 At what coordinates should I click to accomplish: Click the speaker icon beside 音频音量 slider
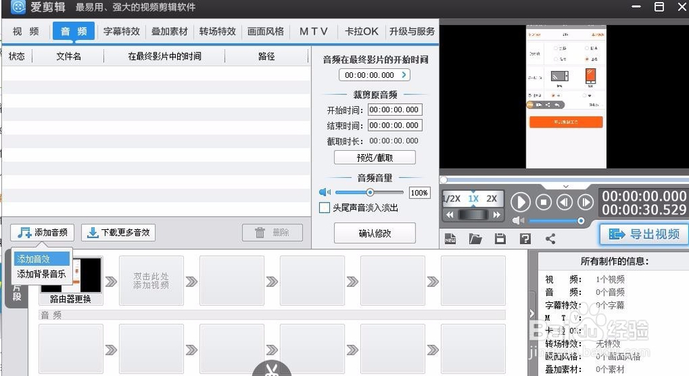coord(325,192)
